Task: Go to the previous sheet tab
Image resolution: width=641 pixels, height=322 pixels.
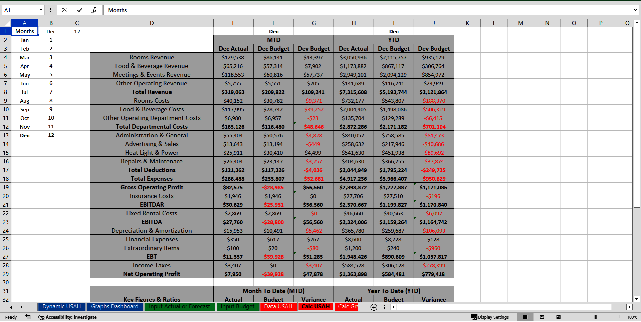Action: [x=11, y=307]
